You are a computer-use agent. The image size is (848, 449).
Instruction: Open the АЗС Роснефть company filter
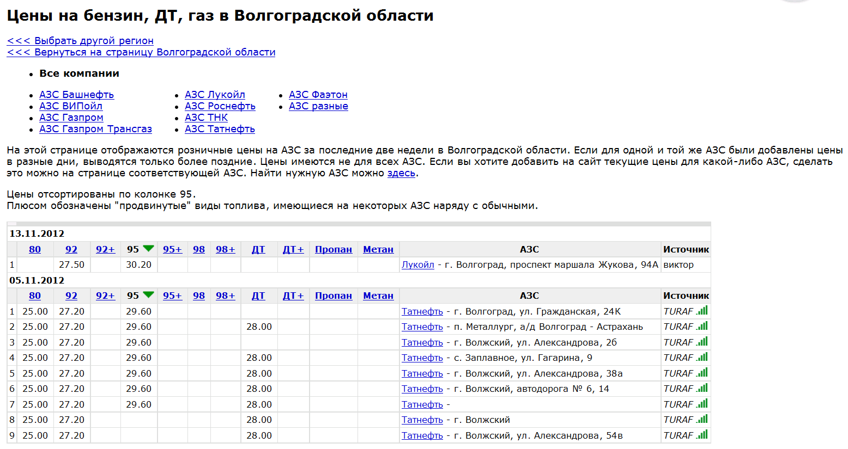220,106
